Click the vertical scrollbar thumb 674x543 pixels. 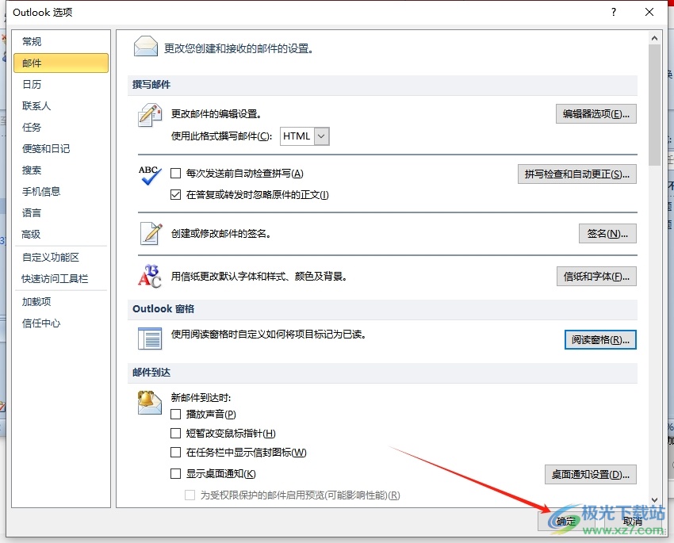pos(655,105)
